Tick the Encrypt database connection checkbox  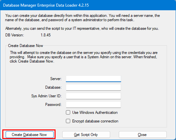(68, 121)
